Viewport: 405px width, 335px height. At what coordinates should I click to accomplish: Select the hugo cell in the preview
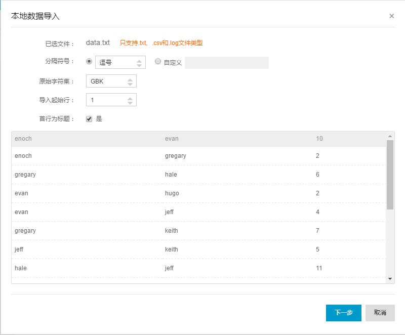(x=172, y=193)
